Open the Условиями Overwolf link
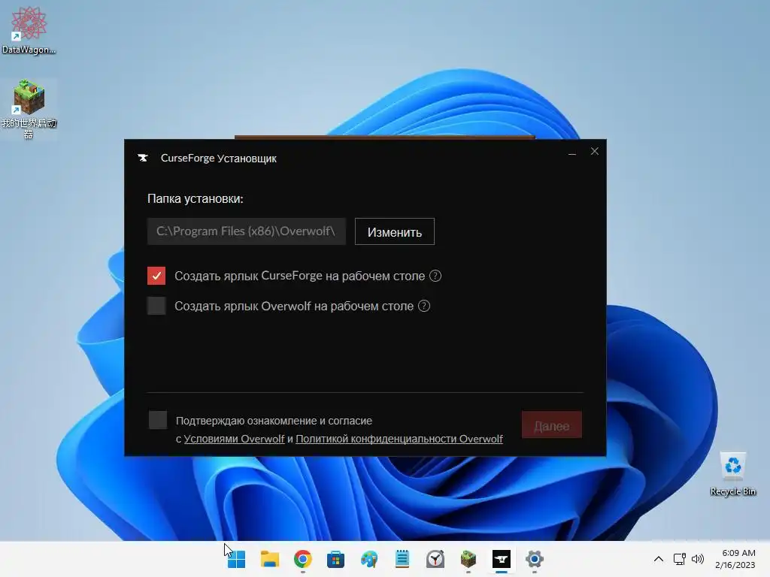Image resolution: width=770 pixels, height=577 pixels. [235, 439]
